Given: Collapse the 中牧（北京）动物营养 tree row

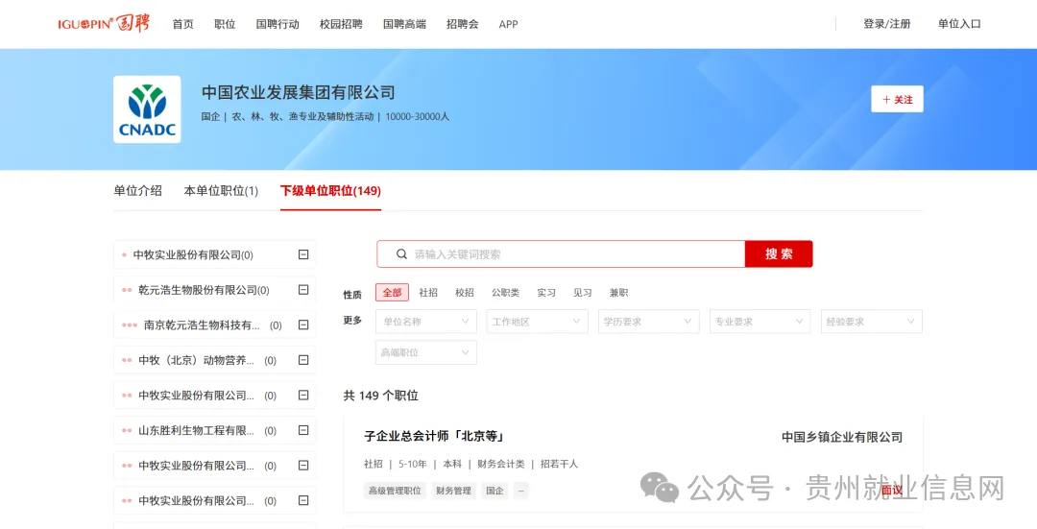Looking at the screenshot, I should click(303, 360).
